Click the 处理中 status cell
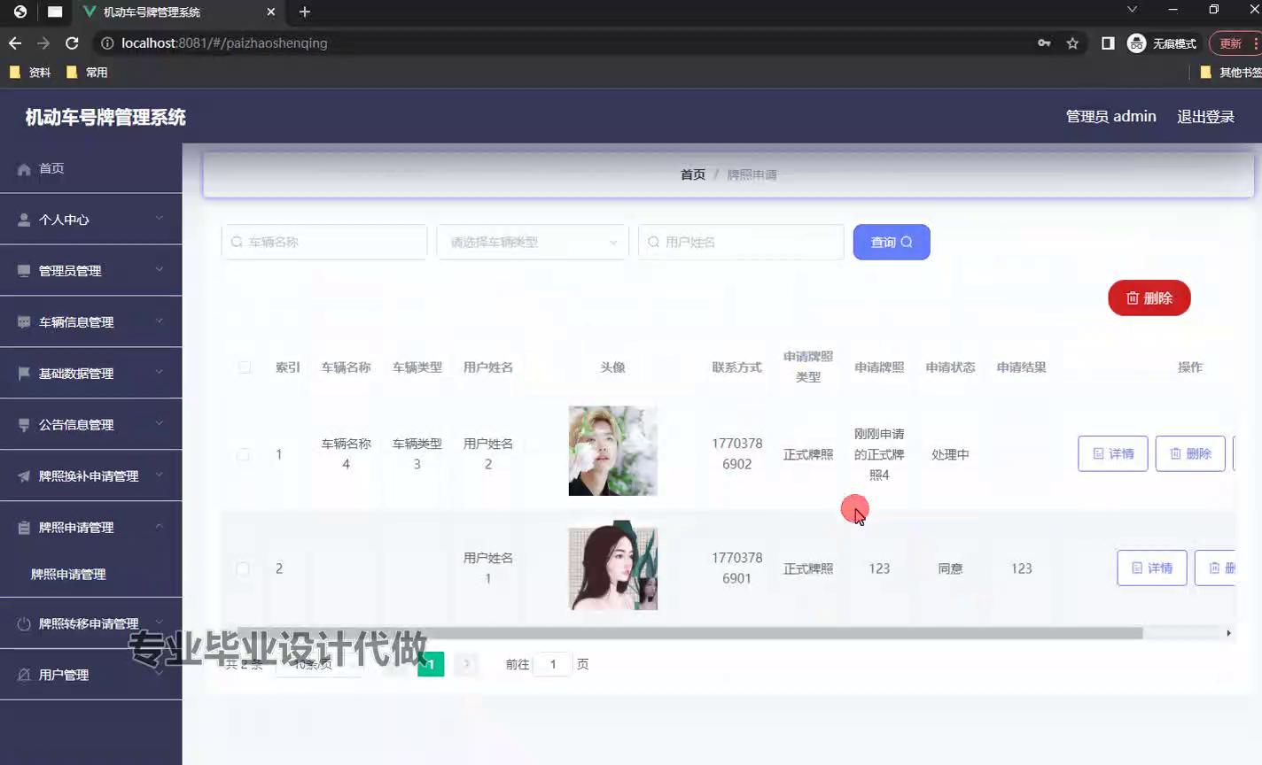 pos(950,454)
